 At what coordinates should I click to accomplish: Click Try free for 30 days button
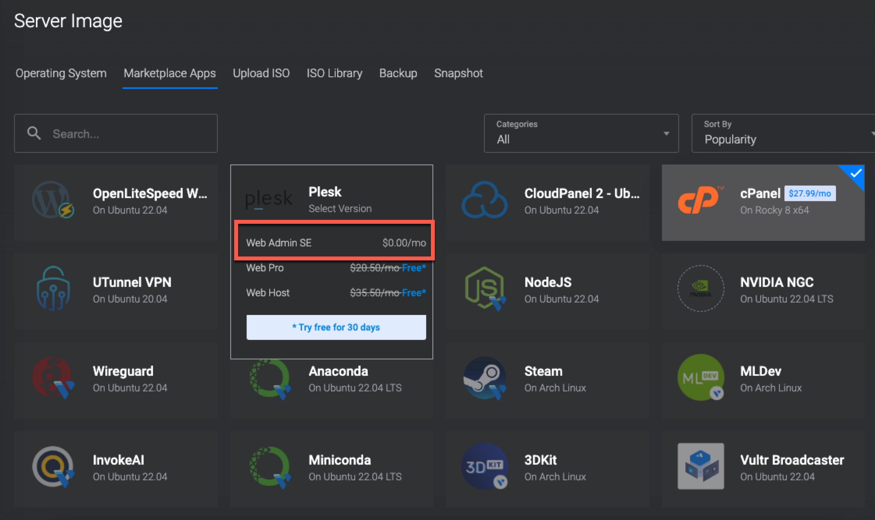click(336, 327)
